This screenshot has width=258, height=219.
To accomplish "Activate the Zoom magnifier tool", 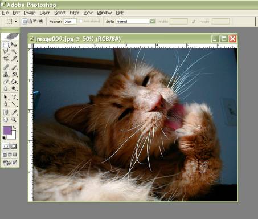I will click(14, 120).
